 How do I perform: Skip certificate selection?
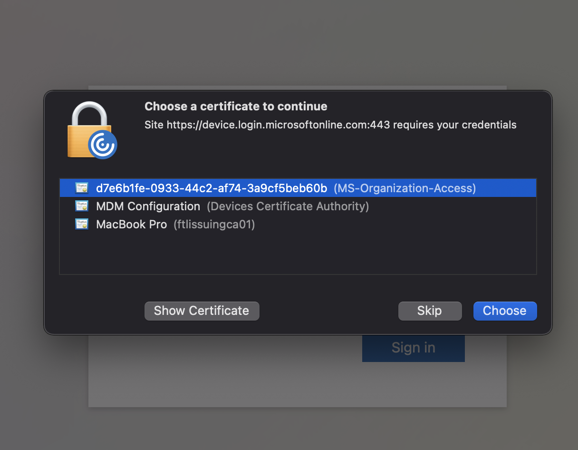tap(430, 311)
